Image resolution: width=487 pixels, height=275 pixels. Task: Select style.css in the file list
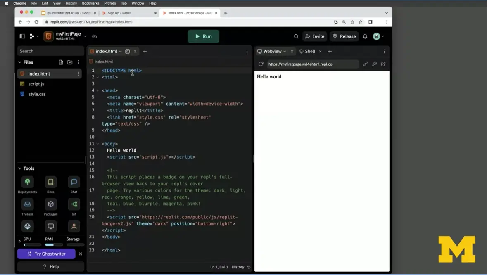click(36, 94)
